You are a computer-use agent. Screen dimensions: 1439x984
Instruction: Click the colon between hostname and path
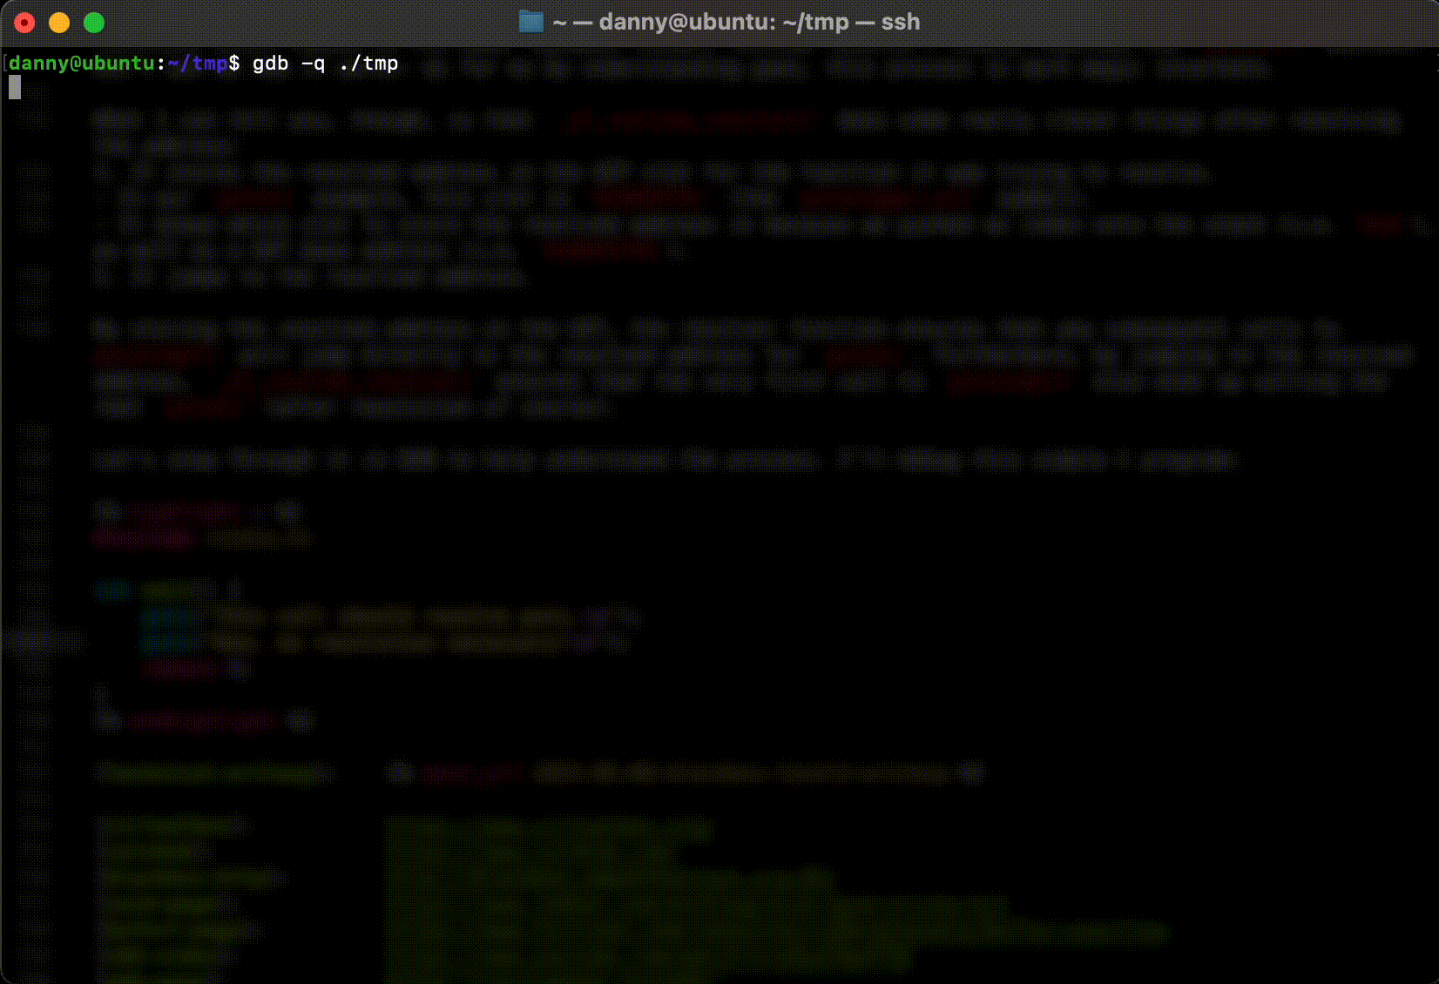click(x=161, y=64)
